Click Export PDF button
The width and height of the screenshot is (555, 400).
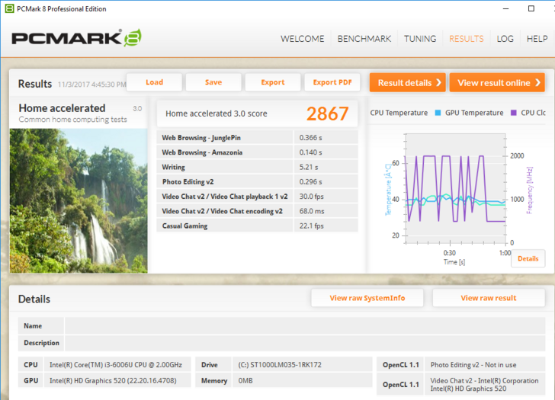(332, 82)
